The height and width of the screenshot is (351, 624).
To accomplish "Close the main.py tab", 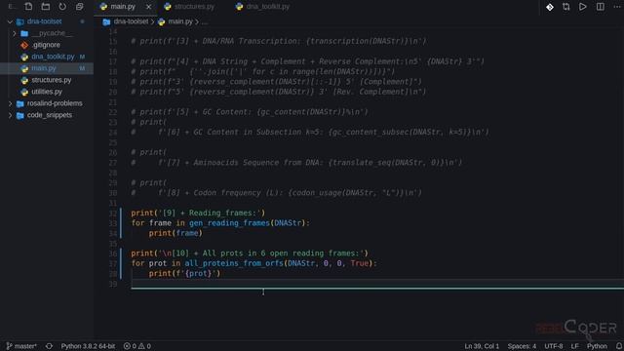I will click(x=148, y=7).
